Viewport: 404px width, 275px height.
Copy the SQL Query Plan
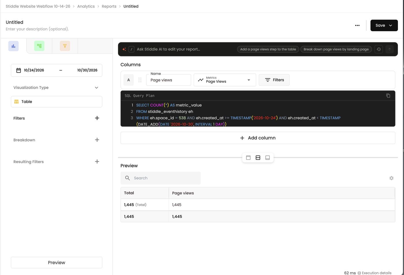(388, 96)
